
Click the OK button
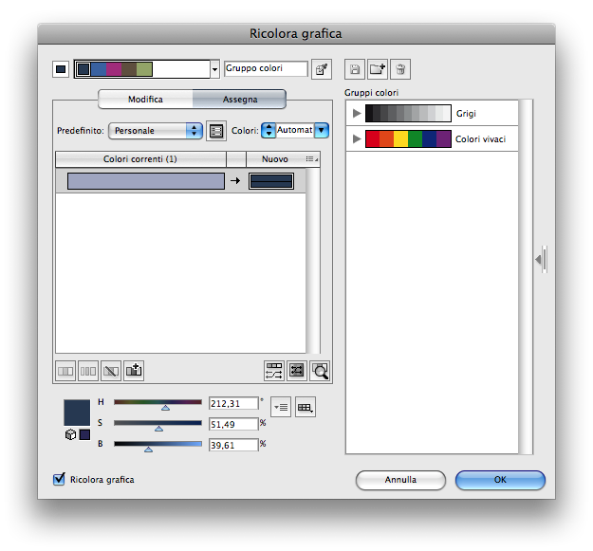click(500, 480)
